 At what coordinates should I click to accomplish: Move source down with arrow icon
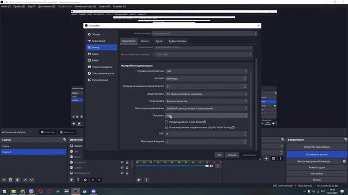click(99, 180)
